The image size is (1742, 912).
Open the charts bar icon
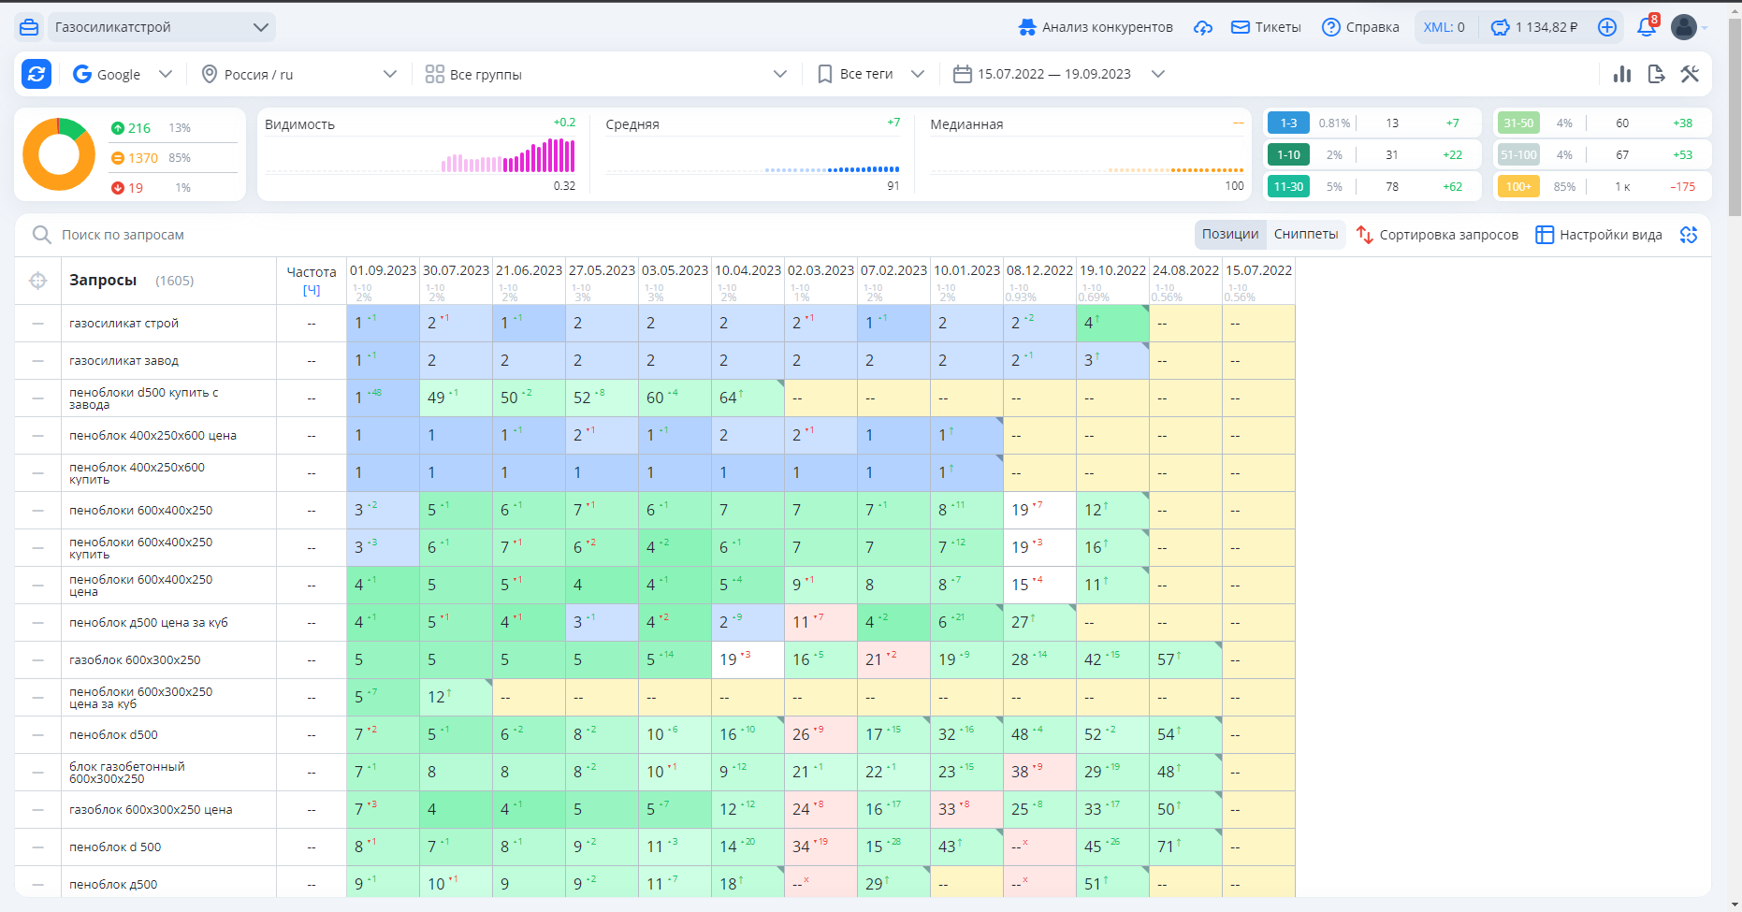coord(1622,74)
